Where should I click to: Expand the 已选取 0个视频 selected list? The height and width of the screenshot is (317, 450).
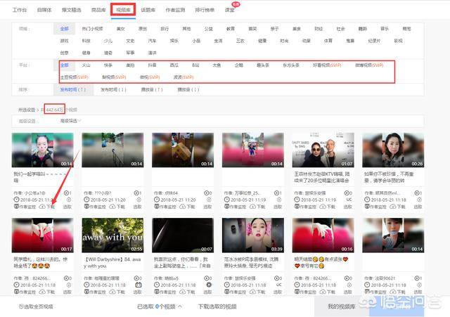160,306
